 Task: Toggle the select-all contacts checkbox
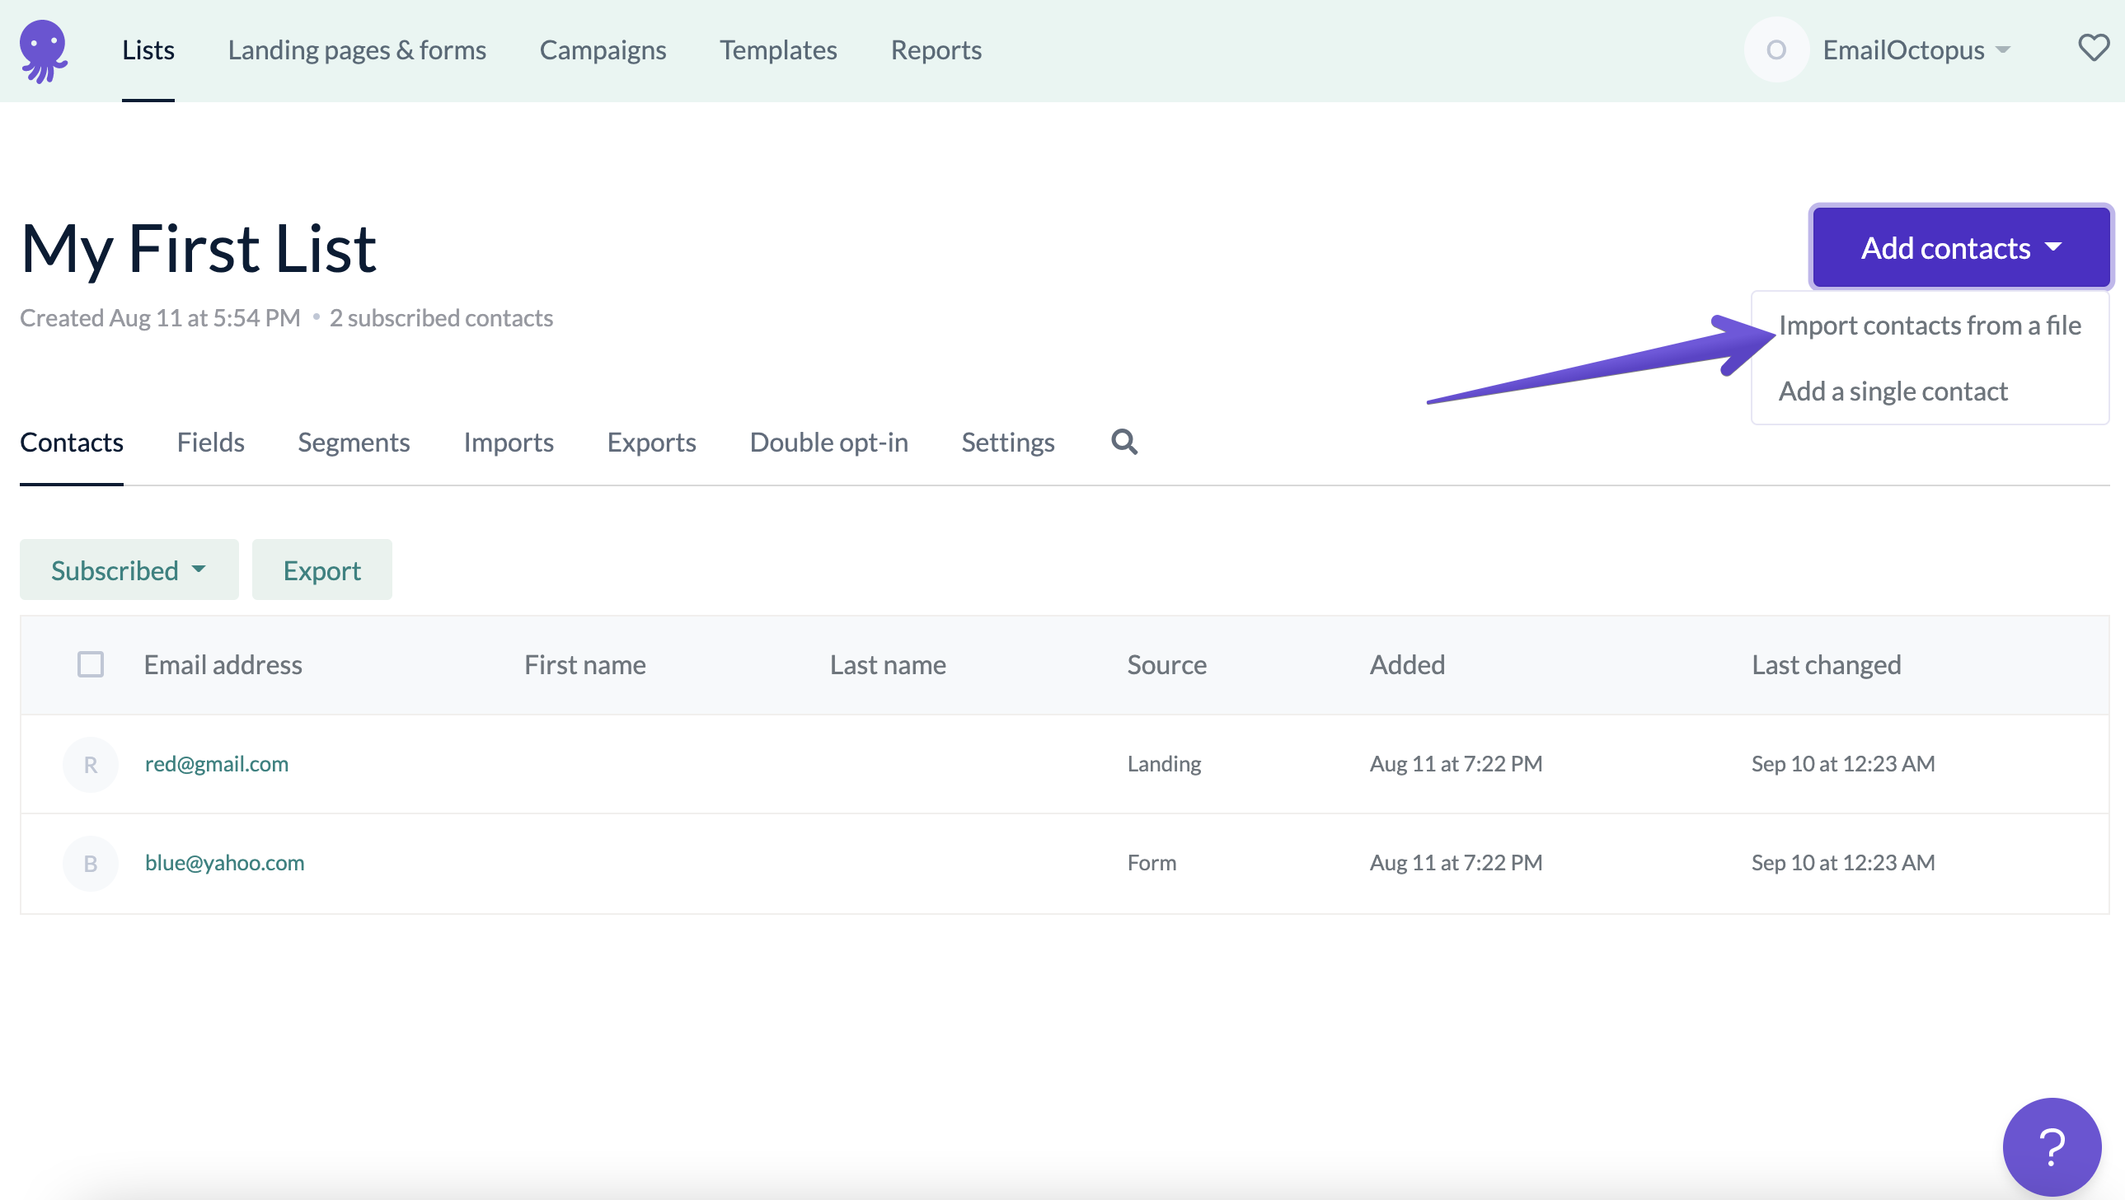point(90,665)
